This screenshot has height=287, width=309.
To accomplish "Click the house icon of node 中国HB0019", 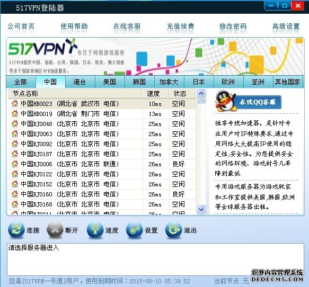I will (15, 113).
